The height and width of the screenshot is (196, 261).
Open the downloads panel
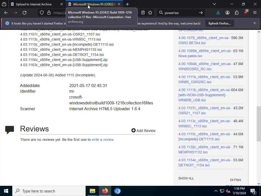[x=218, y=13]
